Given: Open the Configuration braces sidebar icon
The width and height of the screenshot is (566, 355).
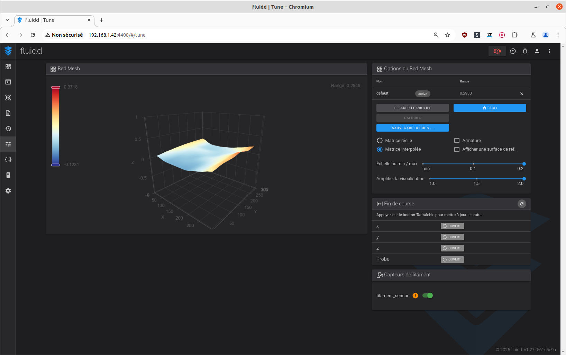Looking at the screenshot, I should click(x=8, y=160).
